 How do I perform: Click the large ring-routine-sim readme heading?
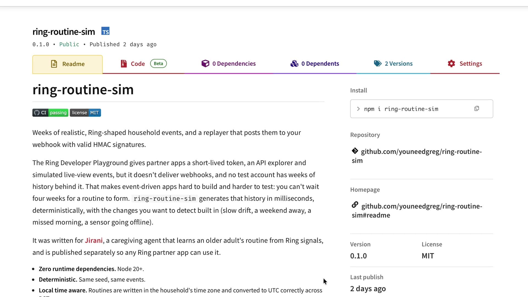coord(83,90)
